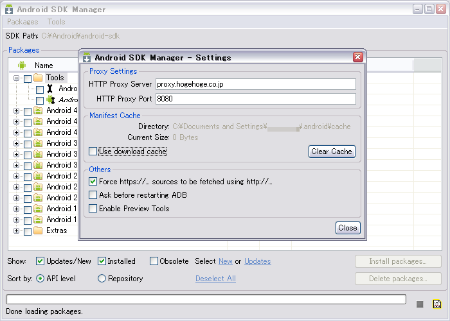This screenshot has height=321, width=450.
Task: Click the Android-with-wrench platform-tools icon
Action: coord(51,100)
